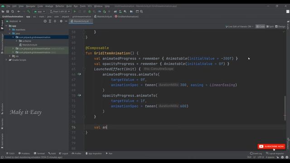Click the 'Failed to start monitoring emulator' status message
This screenshot has height=163, width=290.
34,157
